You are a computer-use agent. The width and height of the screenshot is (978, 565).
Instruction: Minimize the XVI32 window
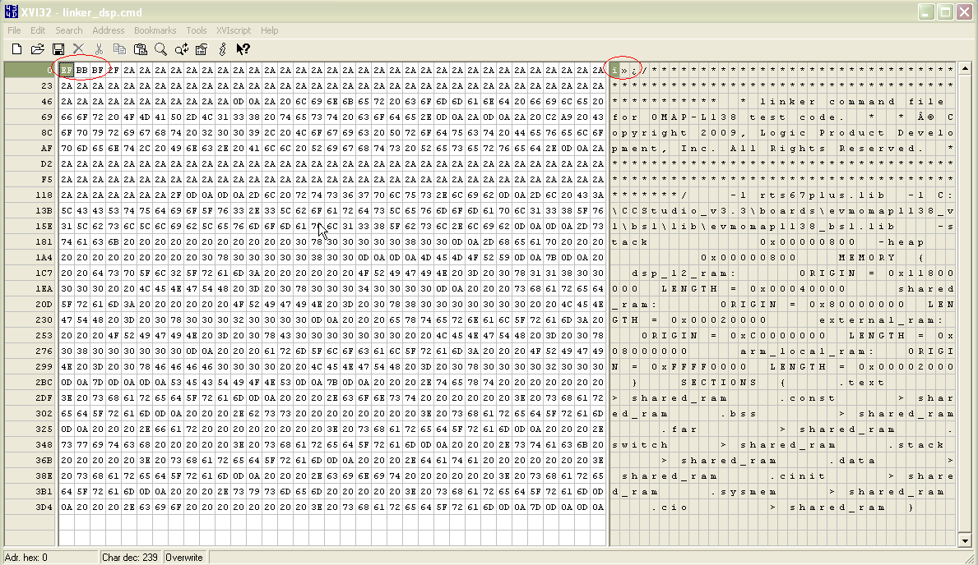925,11
